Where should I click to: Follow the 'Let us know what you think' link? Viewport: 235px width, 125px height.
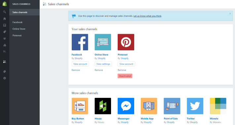(147, 16)
